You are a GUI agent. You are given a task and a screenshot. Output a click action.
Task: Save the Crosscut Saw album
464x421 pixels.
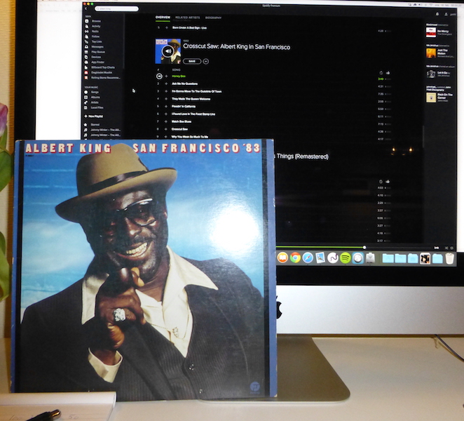click(x=192, y=61)
